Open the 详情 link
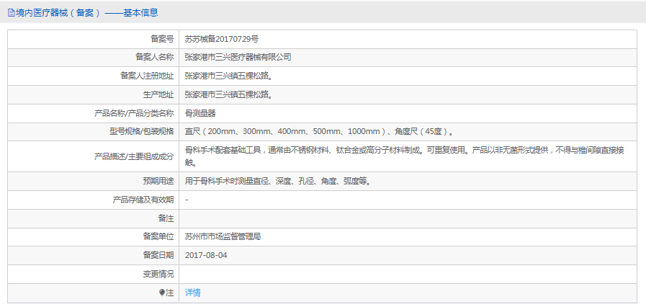The image size is (646, 307). point(193,293)
